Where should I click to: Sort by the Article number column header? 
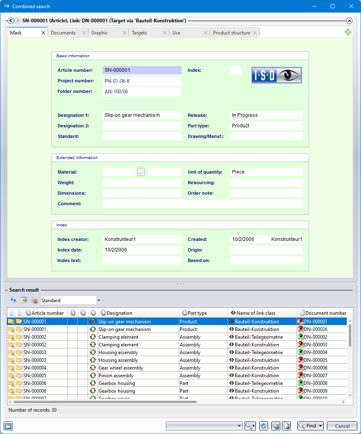coord(45,313)
